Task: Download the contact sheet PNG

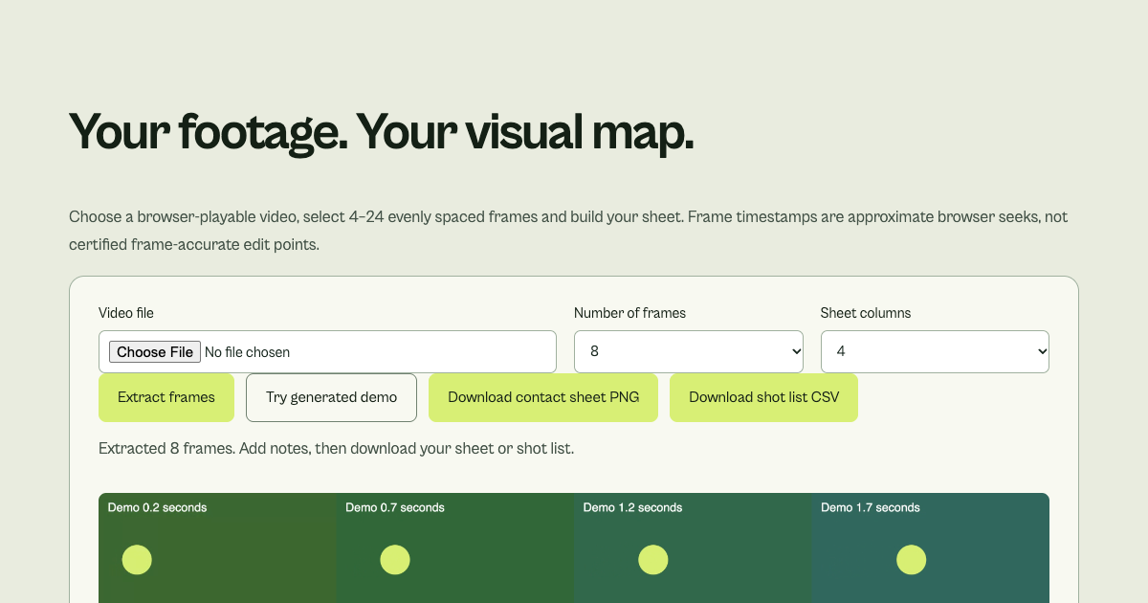Action: [543, 397]
